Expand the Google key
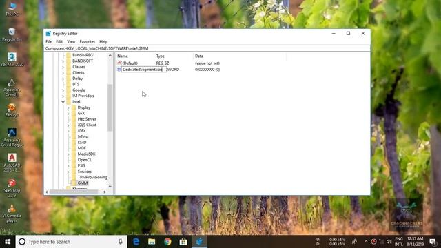Viewport: 441px width, 248px height. point(63,90)
